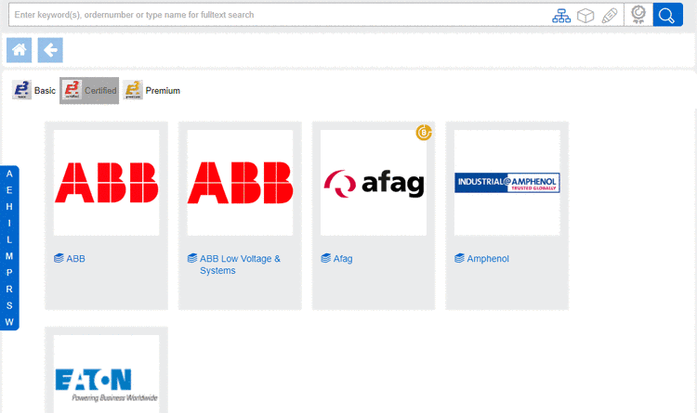Open the afag catalog logo
The image size is (697, 413).
[x=374, y=183]
